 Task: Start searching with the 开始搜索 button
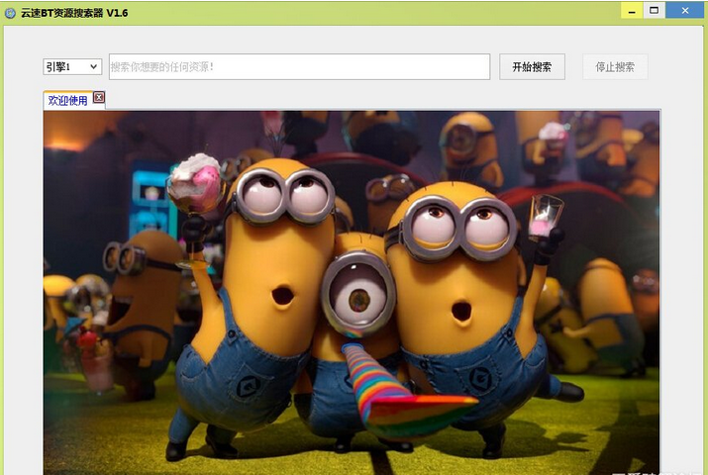tap(532, 66)
